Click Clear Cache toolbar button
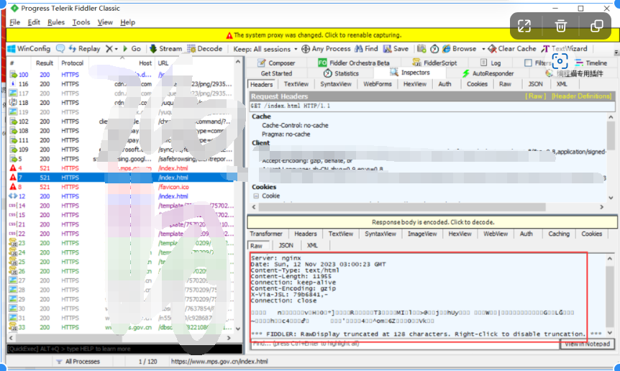The width and height of the screenshot is (620, 371). point(511,49)
